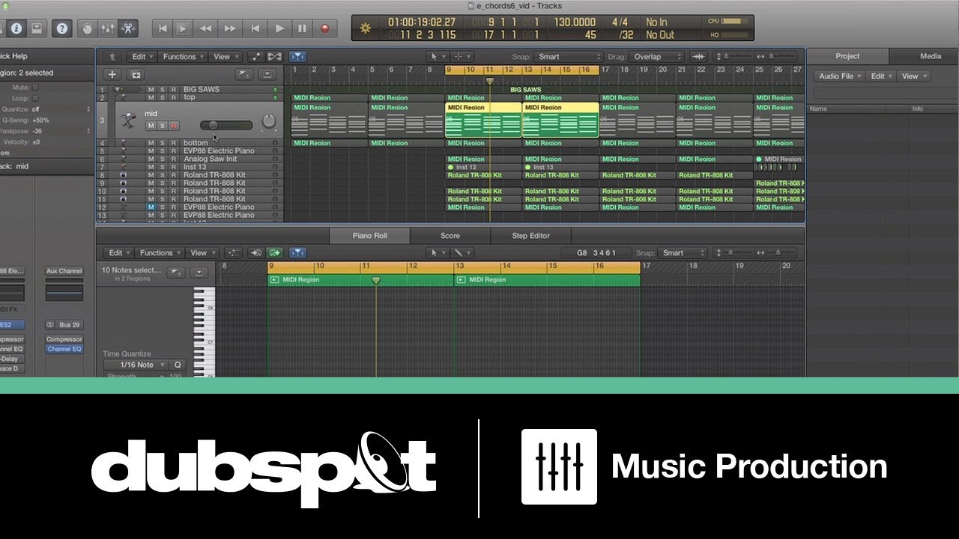Open the pointer tool menu in tracks area
Image resolution: width=959 pixels, height=539 pixels.
pos(436,56)
